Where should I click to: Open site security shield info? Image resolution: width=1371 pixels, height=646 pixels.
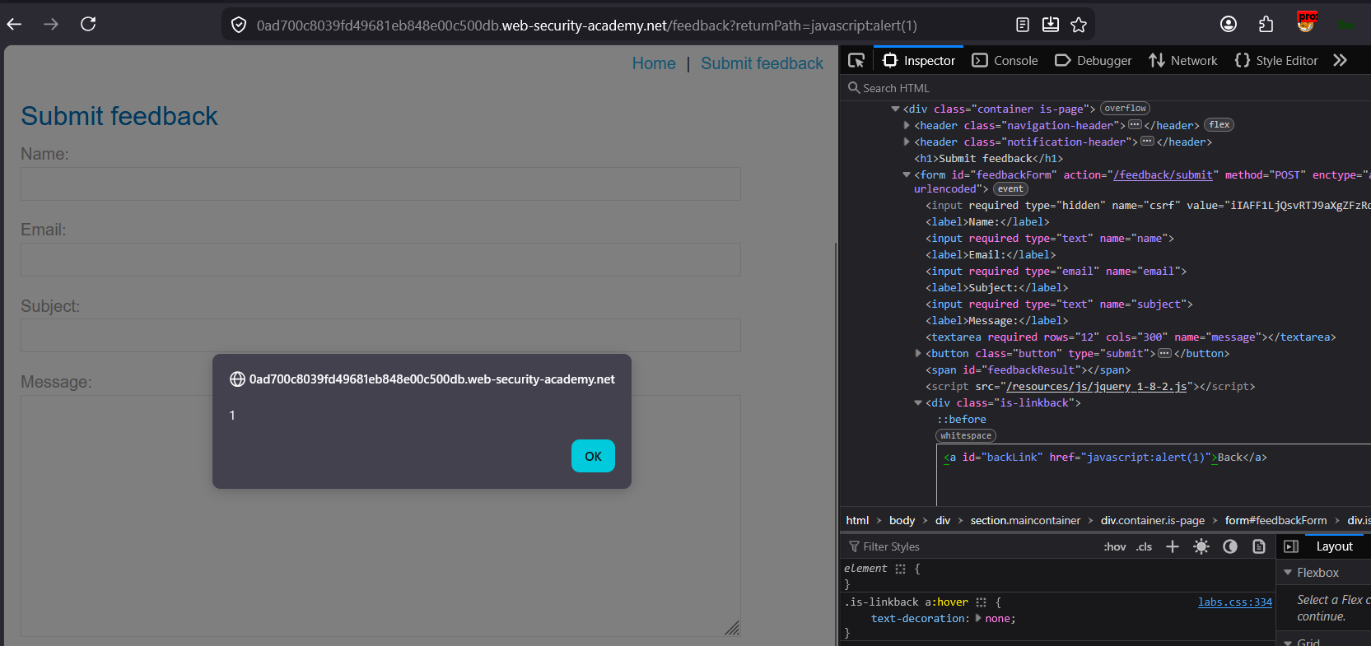click(x=239, y=26)
